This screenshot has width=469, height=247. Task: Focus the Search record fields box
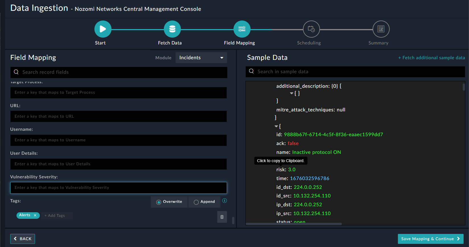119,72
